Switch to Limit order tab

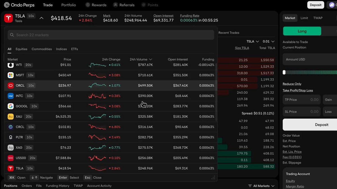point(304,18)
